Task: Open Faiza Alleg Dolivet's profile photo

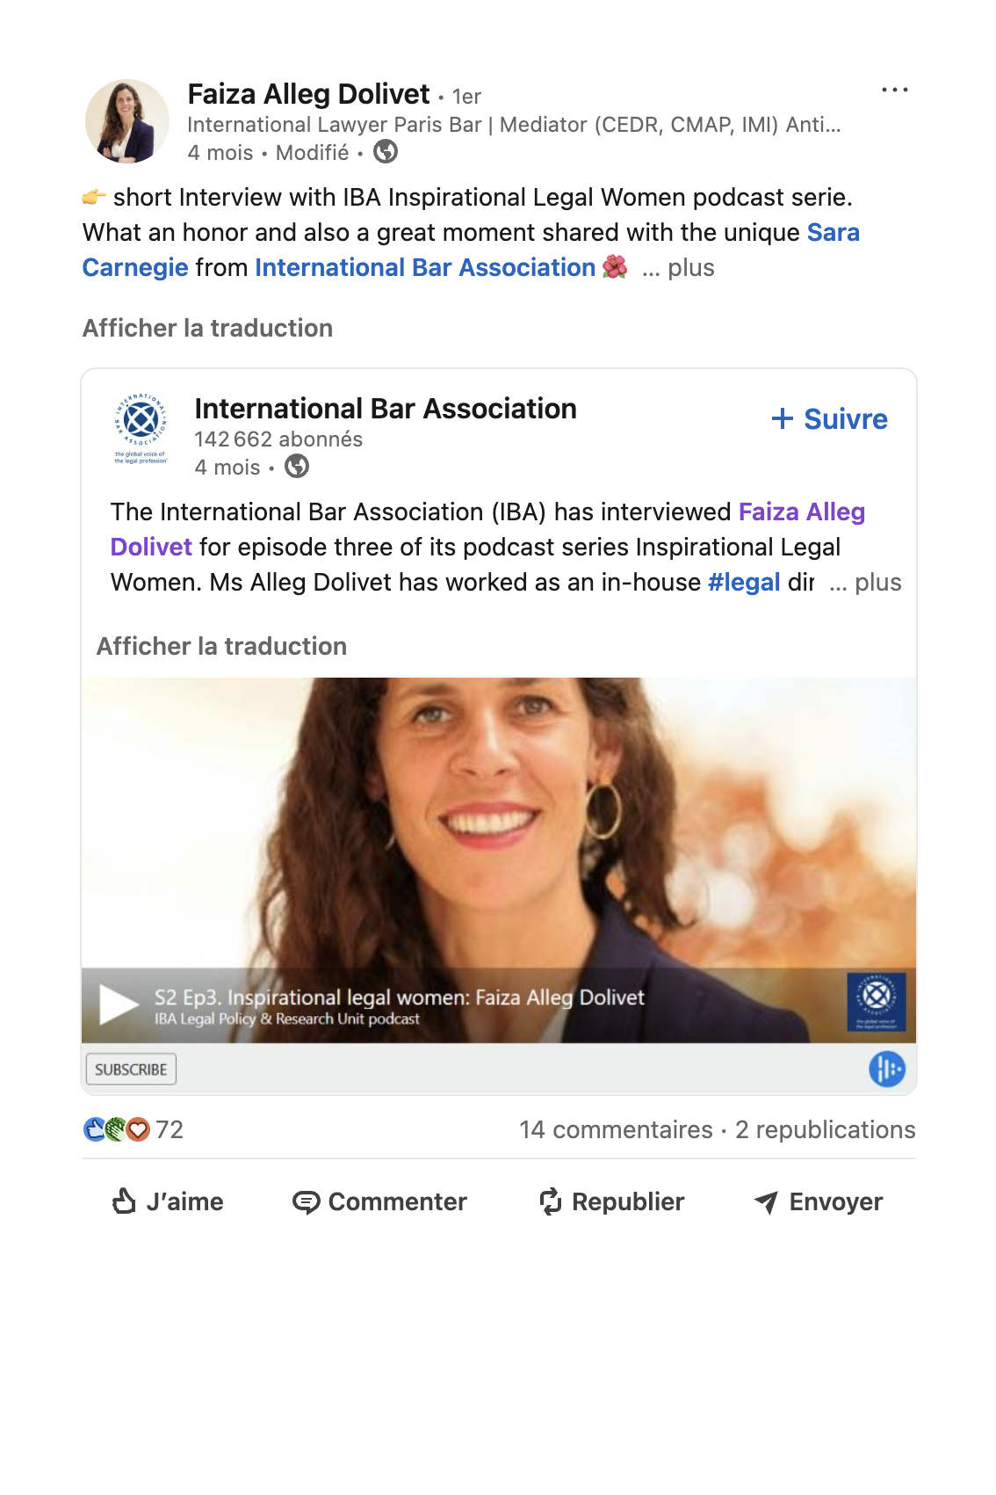Action: click(x=126, y=121)
